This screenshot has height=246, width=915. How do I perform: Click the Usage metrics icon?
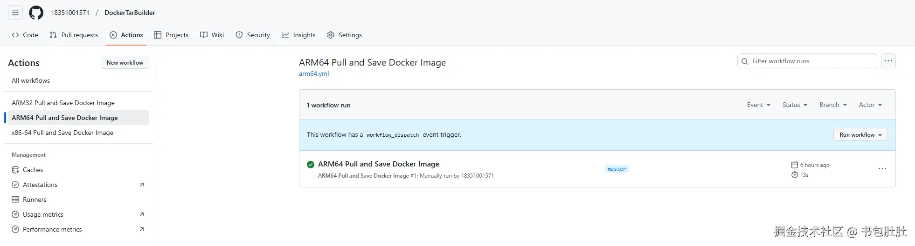pyautogui.click(x=15, y=214)
